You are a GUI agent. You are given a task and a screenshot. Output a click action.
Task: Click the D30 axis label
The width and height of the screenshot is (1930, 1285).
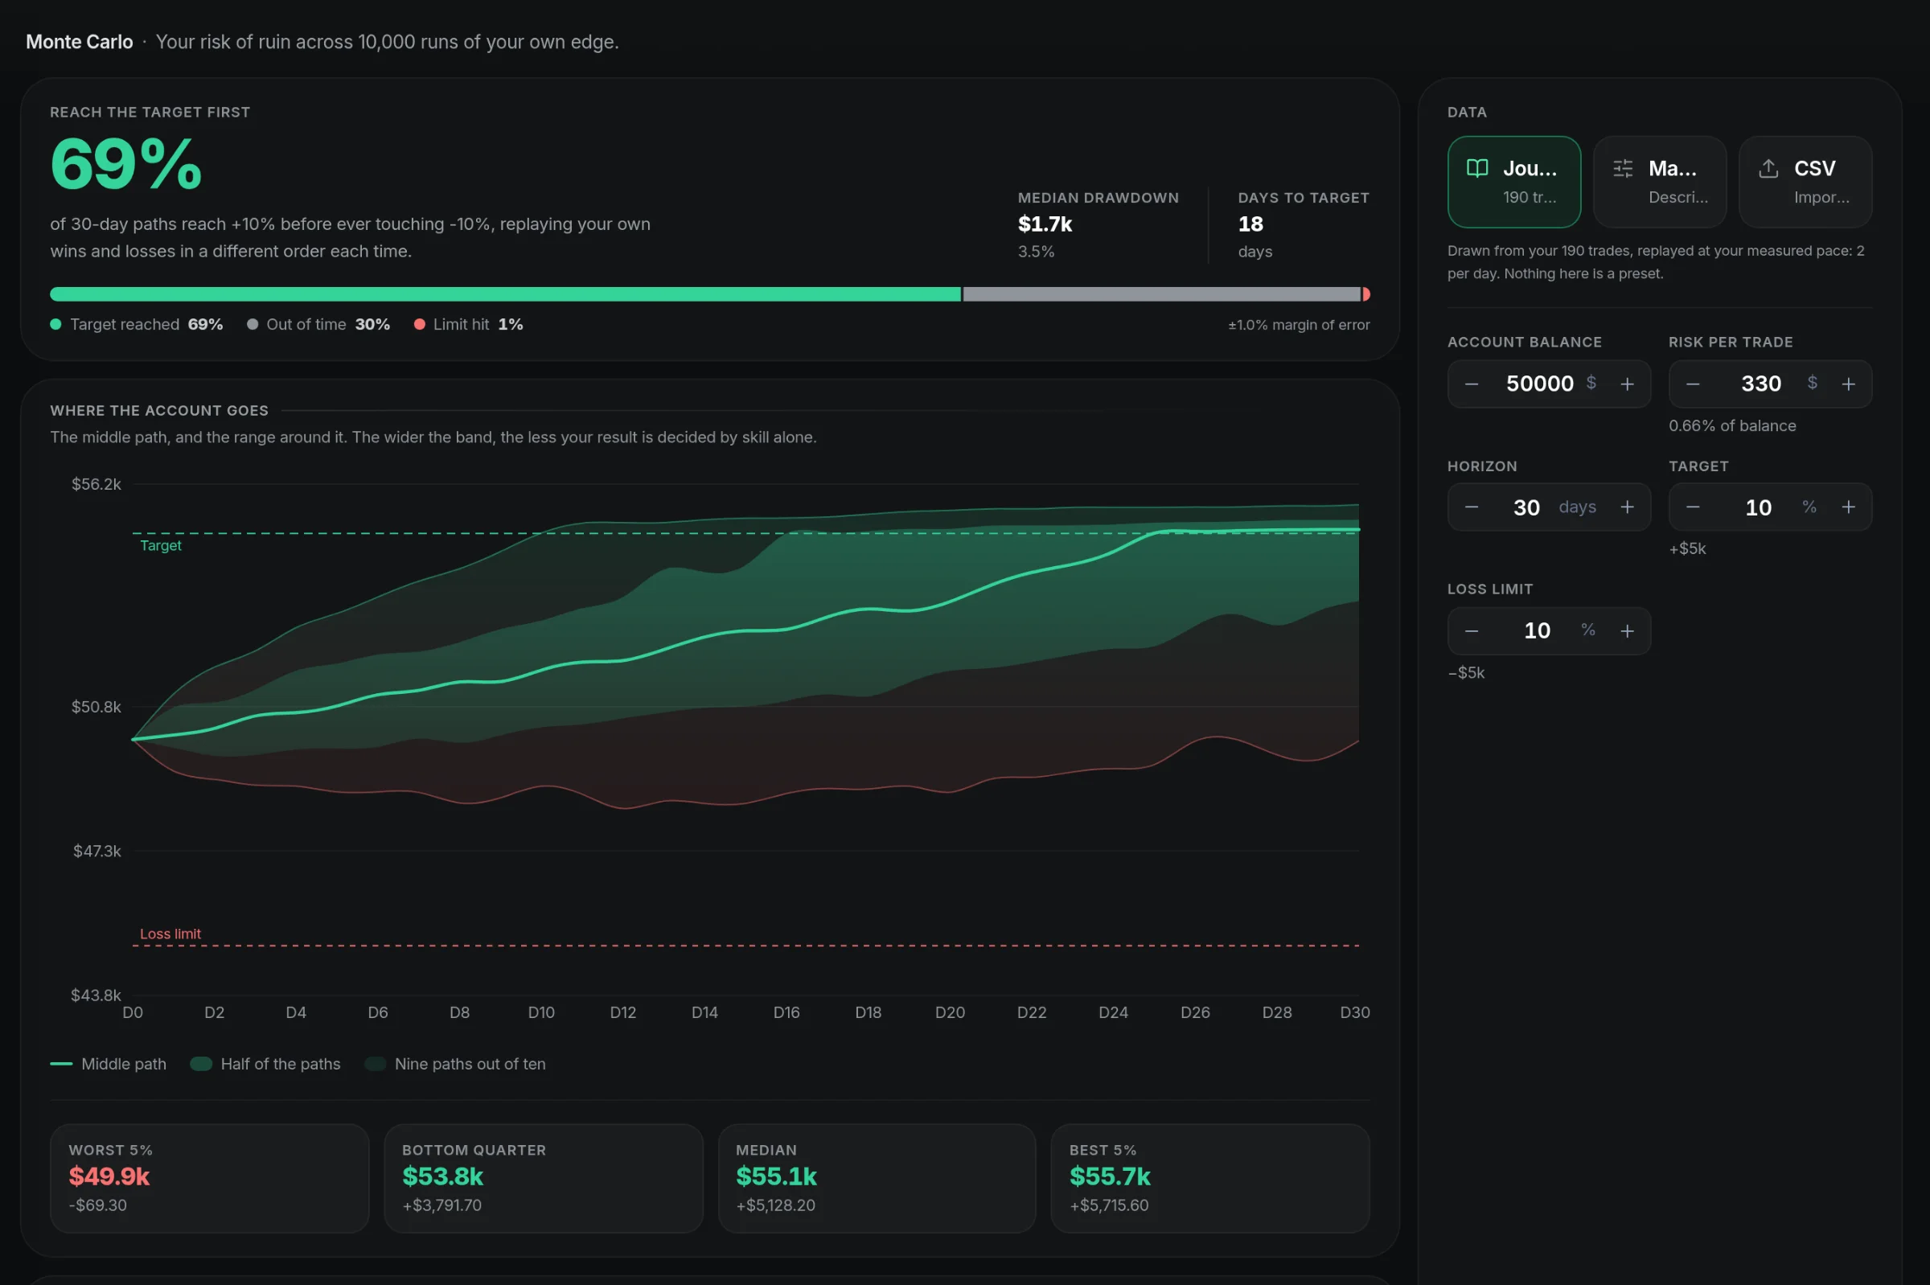pyautogui.click(x=1355, y=1013)
